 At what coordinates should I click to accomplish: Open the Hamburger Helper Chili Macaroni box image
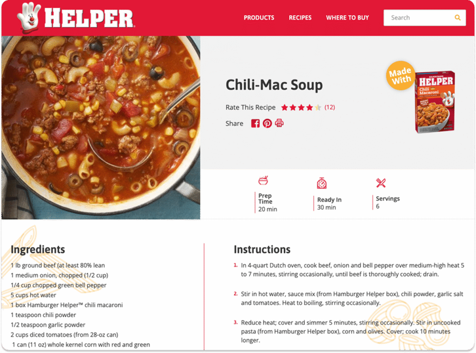pos(435,102)
